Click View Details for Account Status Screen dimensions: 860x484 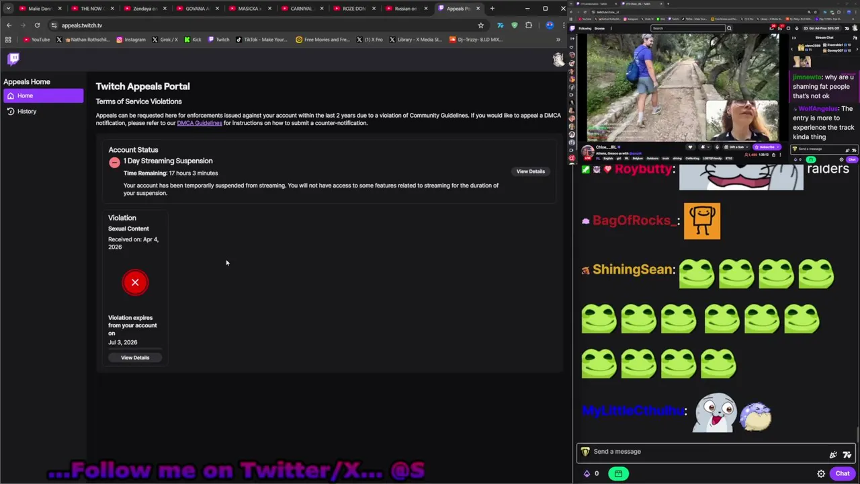pyautogui.click(x=530, y=171)
